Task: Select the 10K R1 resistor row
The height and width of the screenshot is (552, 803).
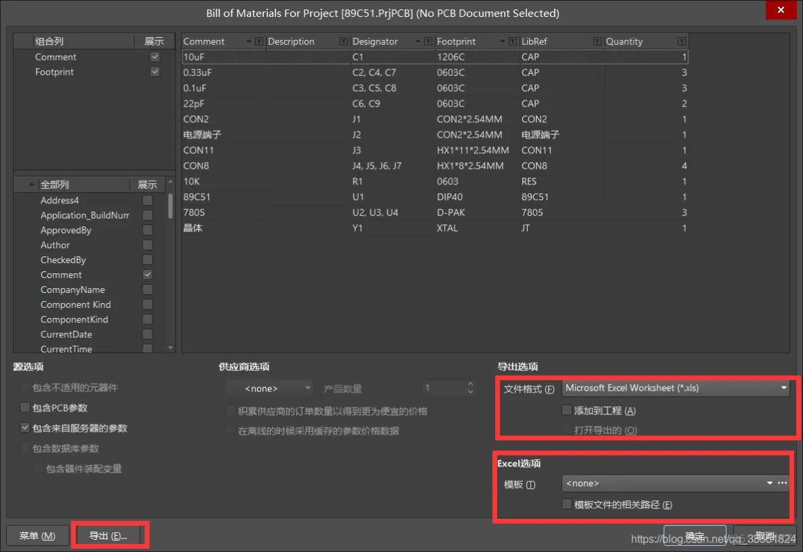Action: [x=435, y=181]
